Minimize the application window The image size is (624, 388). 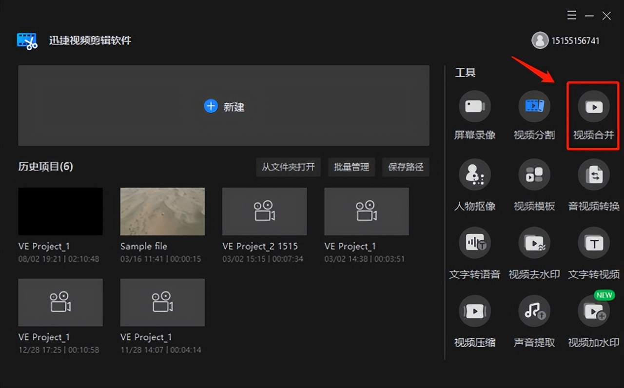pos(589,16)
